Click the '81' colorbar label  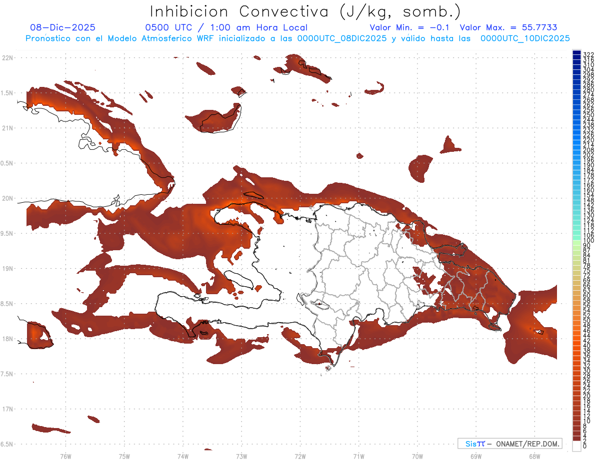tap(587, 260)
